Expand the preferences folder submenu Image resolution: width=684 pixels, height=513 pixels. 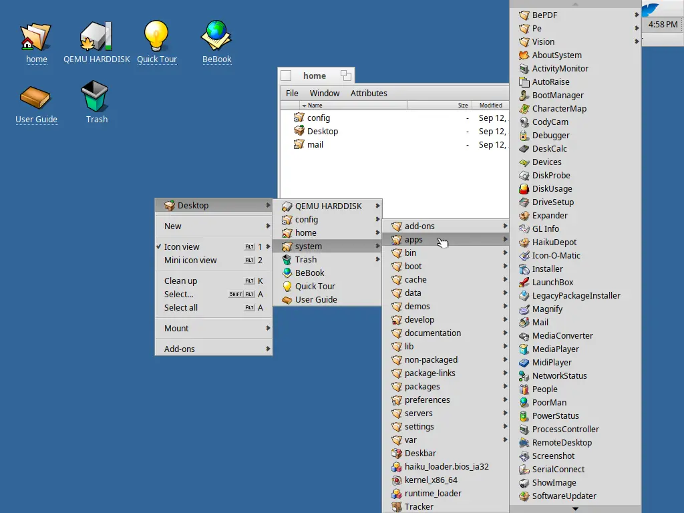click(x=446, y=400)
